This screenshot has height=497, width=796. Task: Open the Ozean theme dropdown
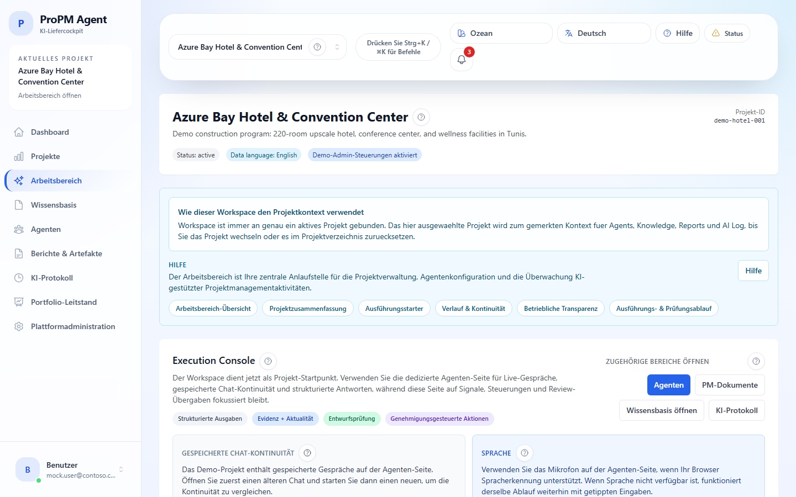(x=501, y=33)
